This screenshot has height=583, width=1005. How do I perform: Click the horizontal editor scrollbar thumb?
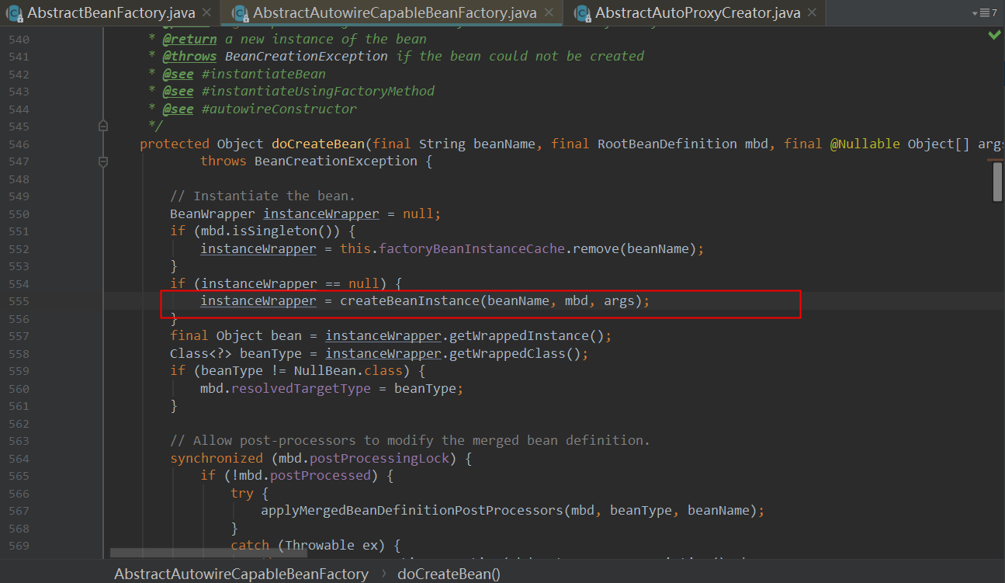[x=209, y=554]
